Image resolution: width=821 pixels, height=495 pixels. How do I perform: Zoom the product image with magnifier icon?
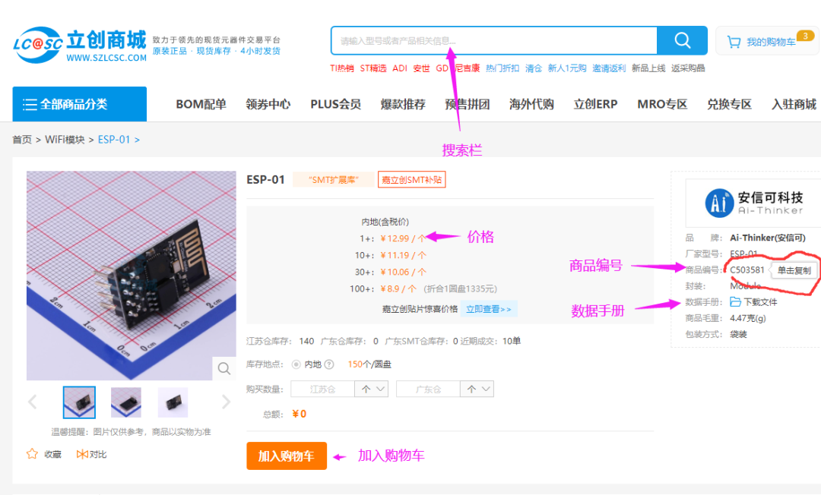pyautogui.click(x=224, y=368)
